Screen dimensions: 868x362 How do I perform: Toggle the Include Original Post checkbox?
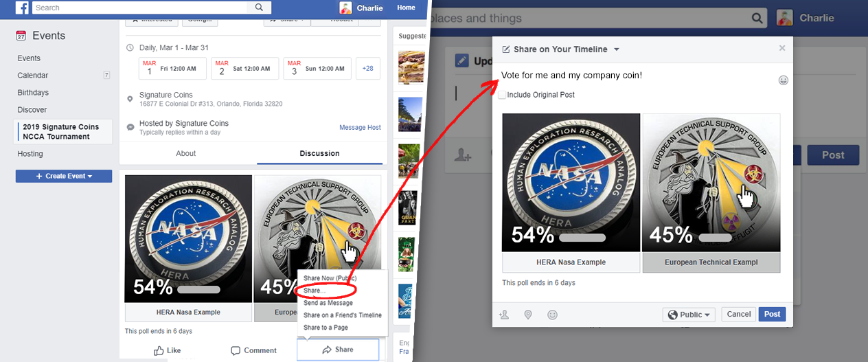click(x=503, y=95)
